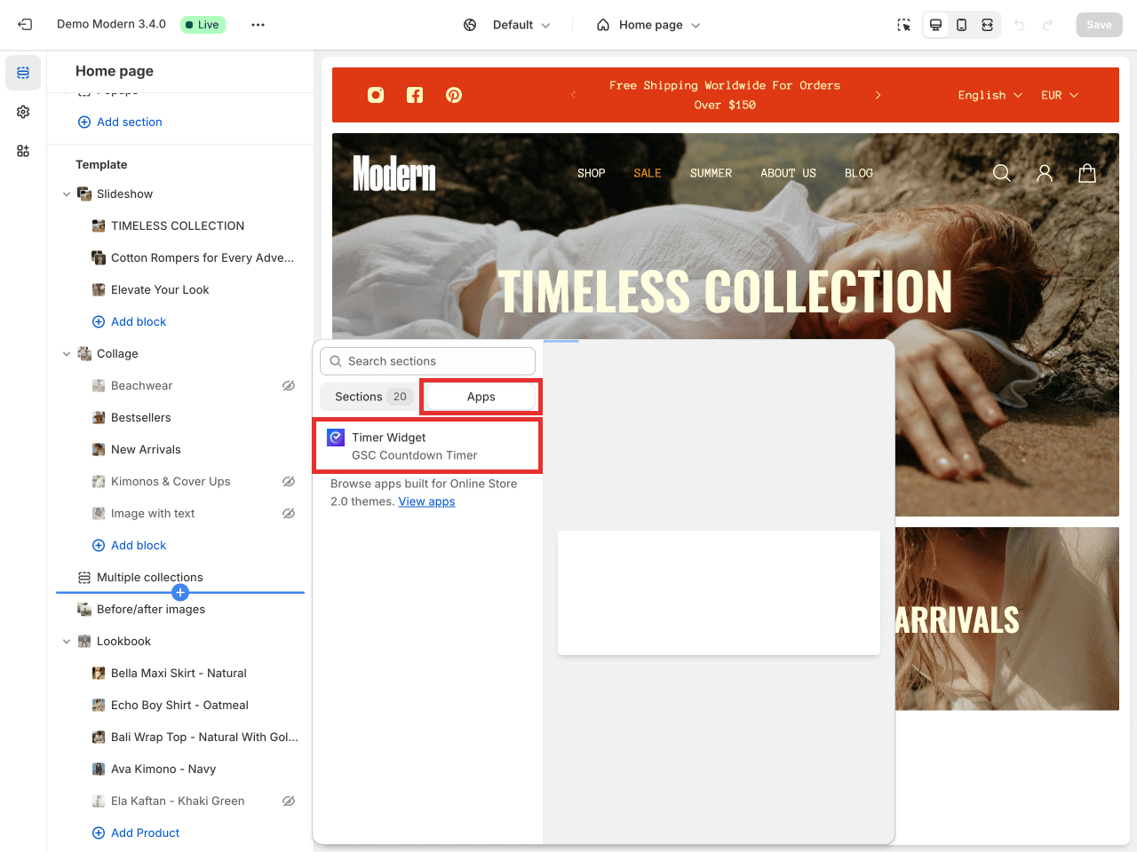Toggle the inspector selection icon

(903, 25)
